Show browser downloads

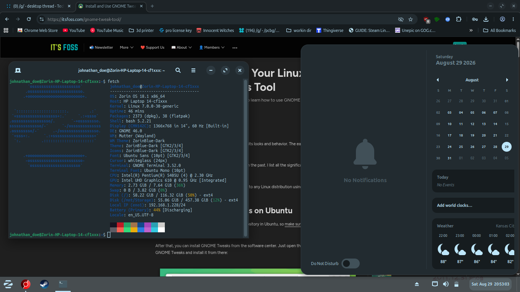(486, 19)
